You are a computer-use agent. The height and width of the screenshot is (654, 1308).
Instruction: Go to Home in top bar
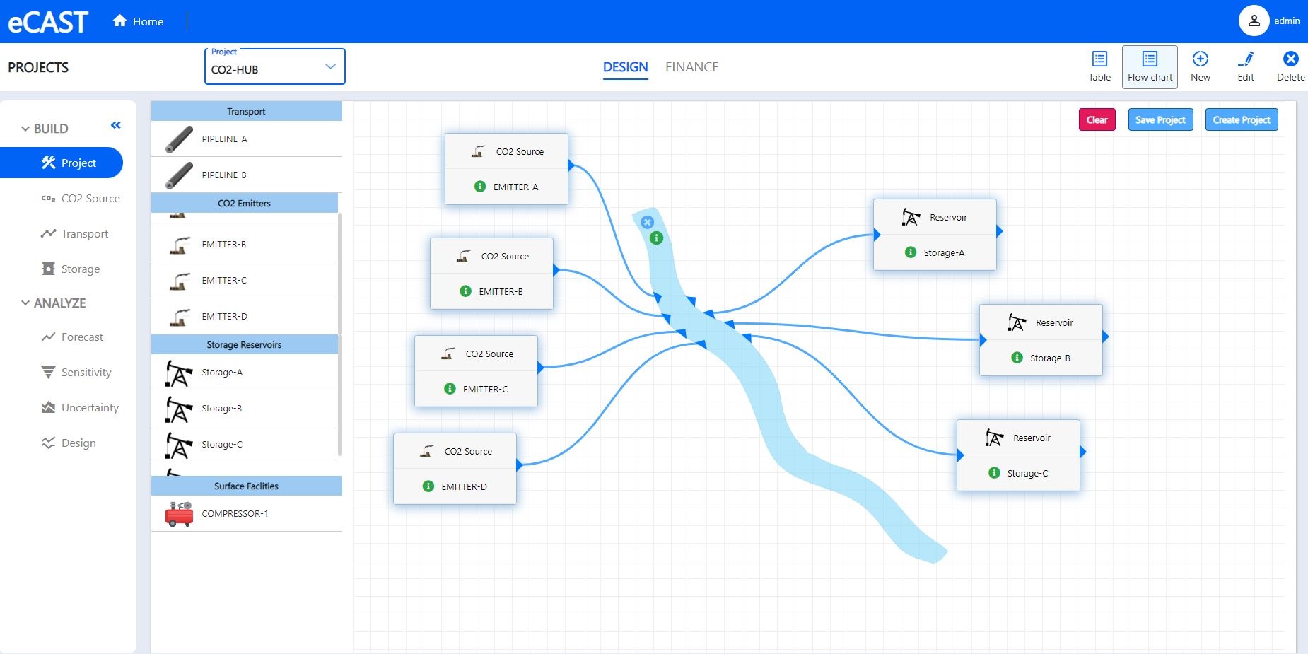pyautogui.click(x=139, y=21)
